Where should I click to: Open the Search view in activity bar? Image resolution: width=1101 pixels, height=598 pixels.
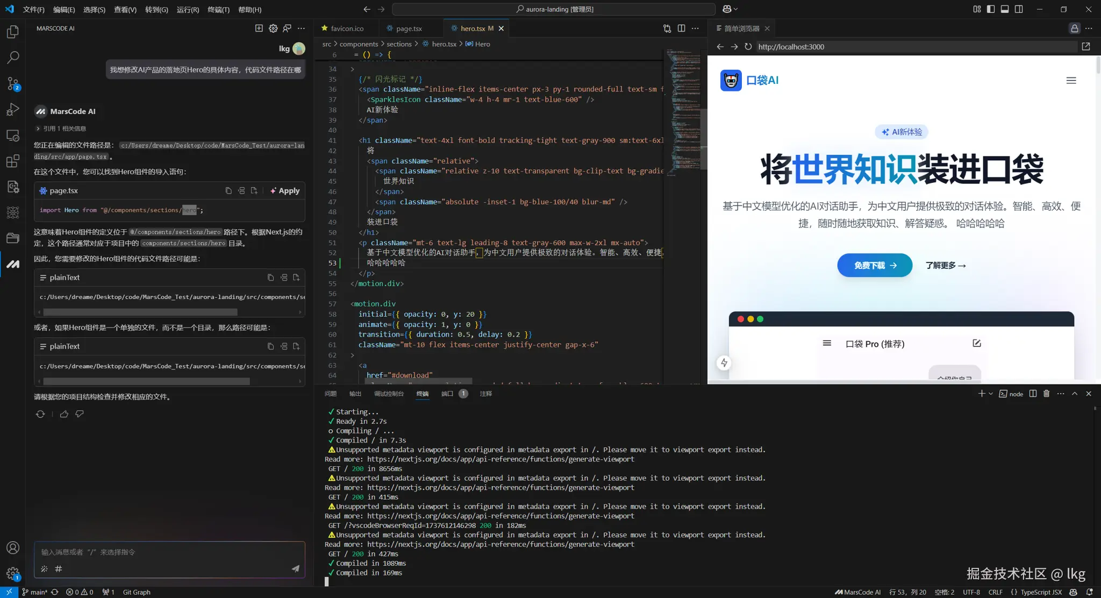tap(13, 58)
